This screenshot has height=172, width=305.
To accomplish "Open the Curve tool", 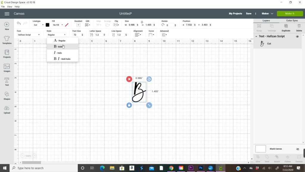I will click(151, 35).
